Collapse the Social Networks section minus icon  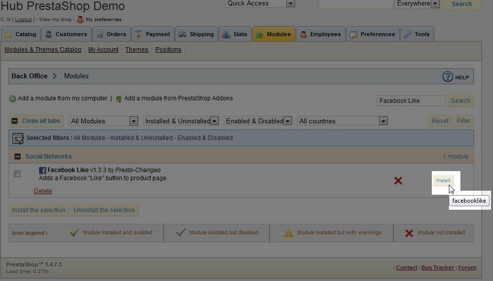pyautogui.click(x=18, y=157)
